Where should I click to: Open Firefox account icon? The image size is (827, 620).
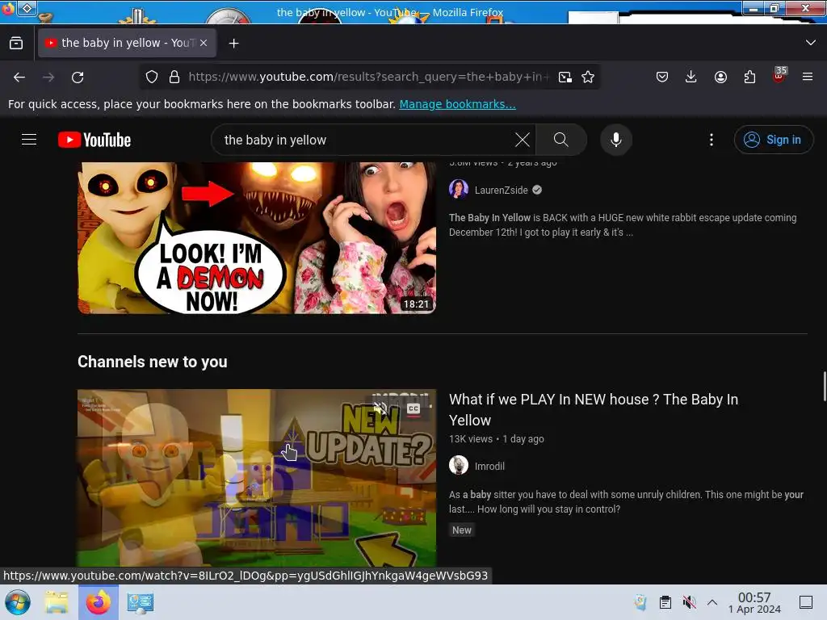pos(720,77)
